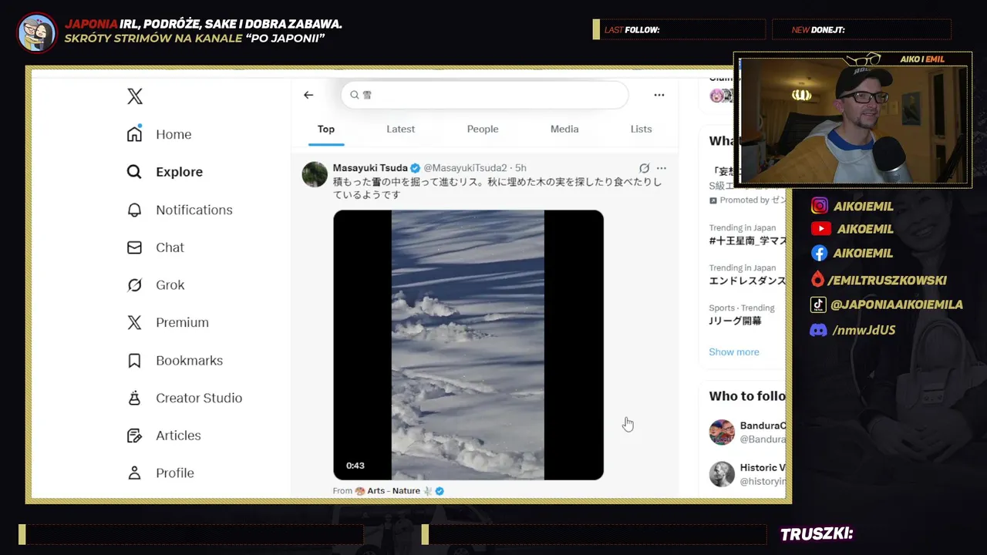Screen dimensions: 987x555
Task: Click the Discord /nmwJdUS icon
Action: pyautogui.click(x=819, y=330)
